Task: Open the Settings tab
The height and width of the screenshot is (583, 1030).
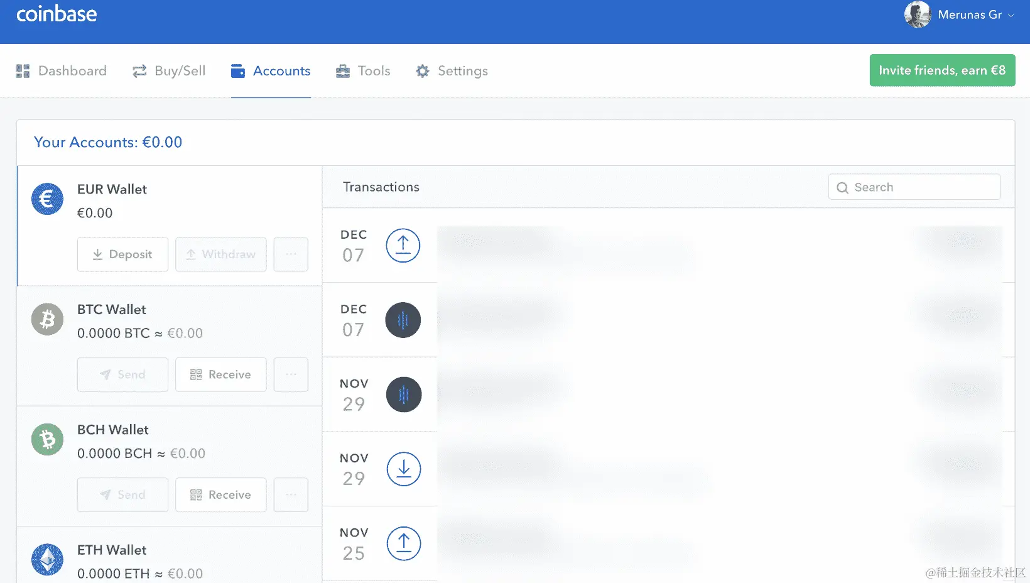Action: tap(452, 71)
